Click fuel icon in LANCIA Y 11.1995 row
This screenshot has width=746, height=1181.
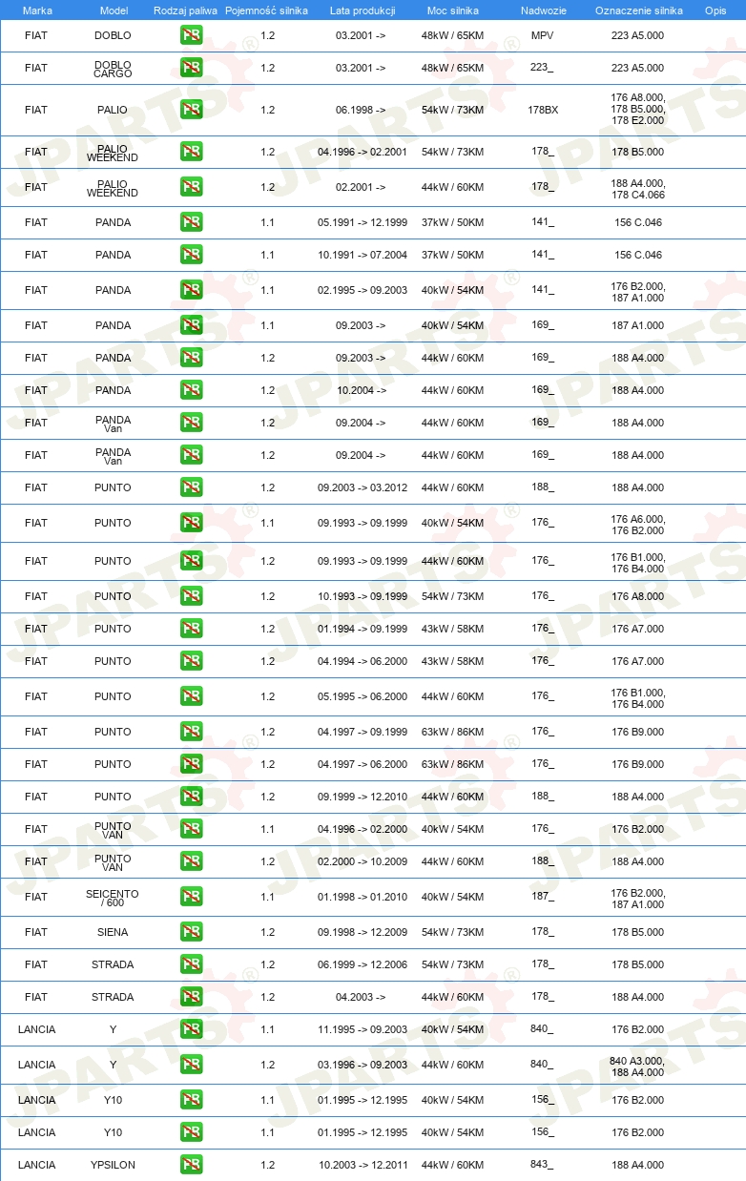tap(191, 1029)
